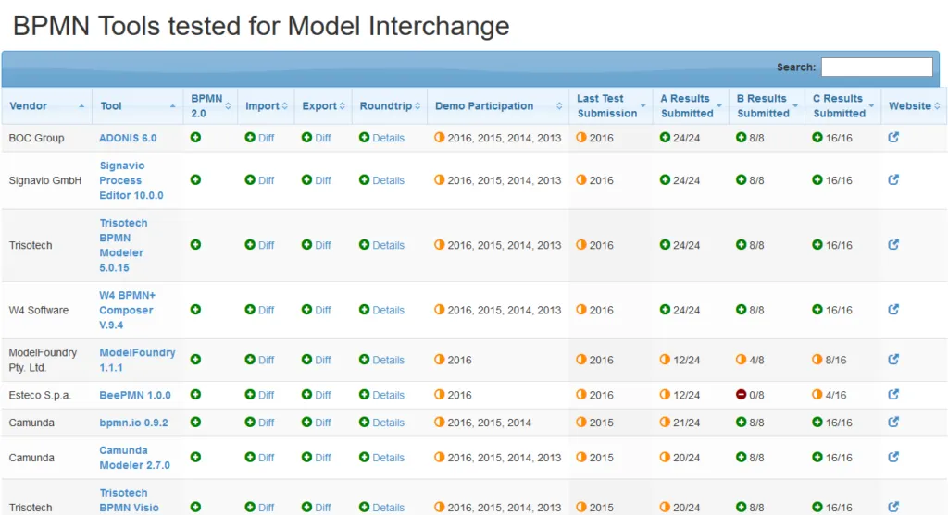This screenshot has width=948, height=515.
Task: Open Trisotech BPMN Modeler 5.0.15 link
Action: [x=123, y=245]
